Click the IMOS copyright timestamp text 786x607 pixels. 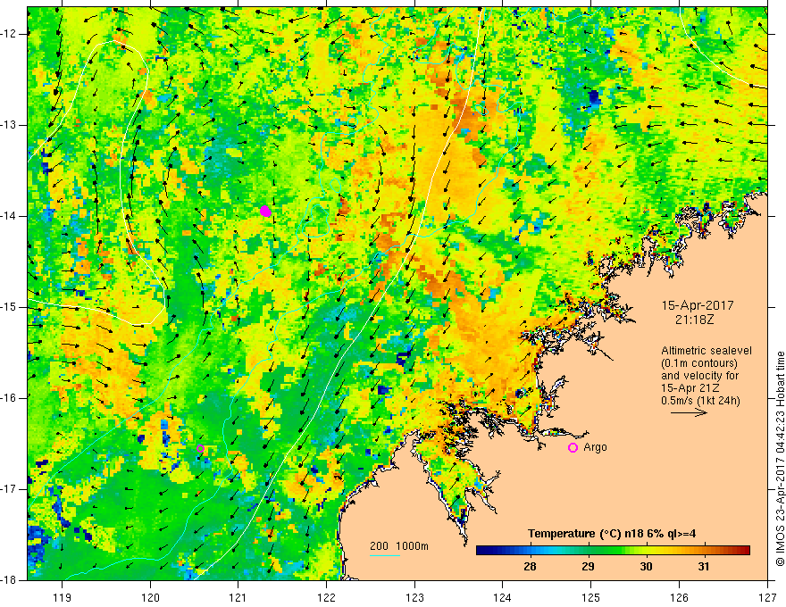point(780,459)
